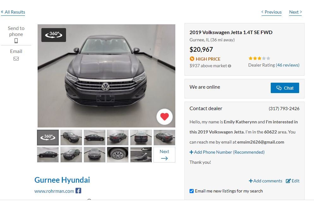Return to All Results
Screen dimensions: 314x201
point(13,12)
